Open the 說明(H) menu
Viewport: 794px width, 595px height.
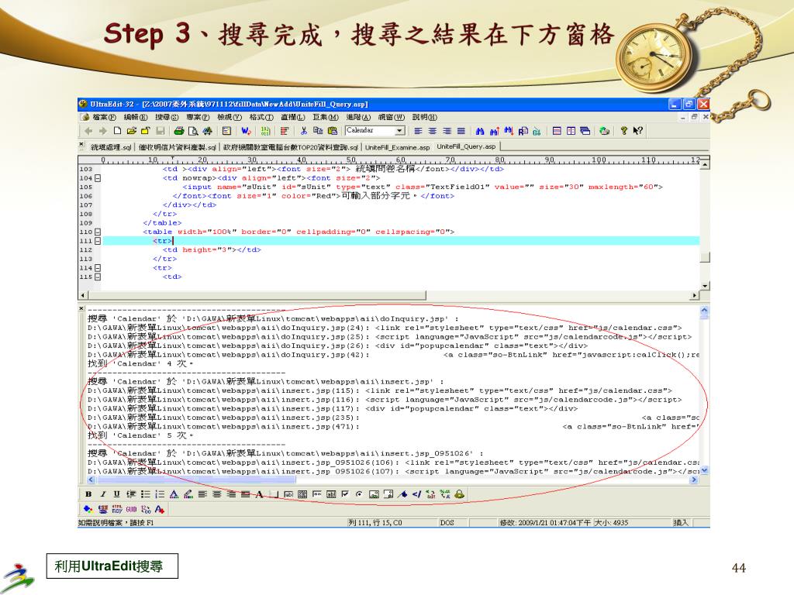click(x=424, y=118)
